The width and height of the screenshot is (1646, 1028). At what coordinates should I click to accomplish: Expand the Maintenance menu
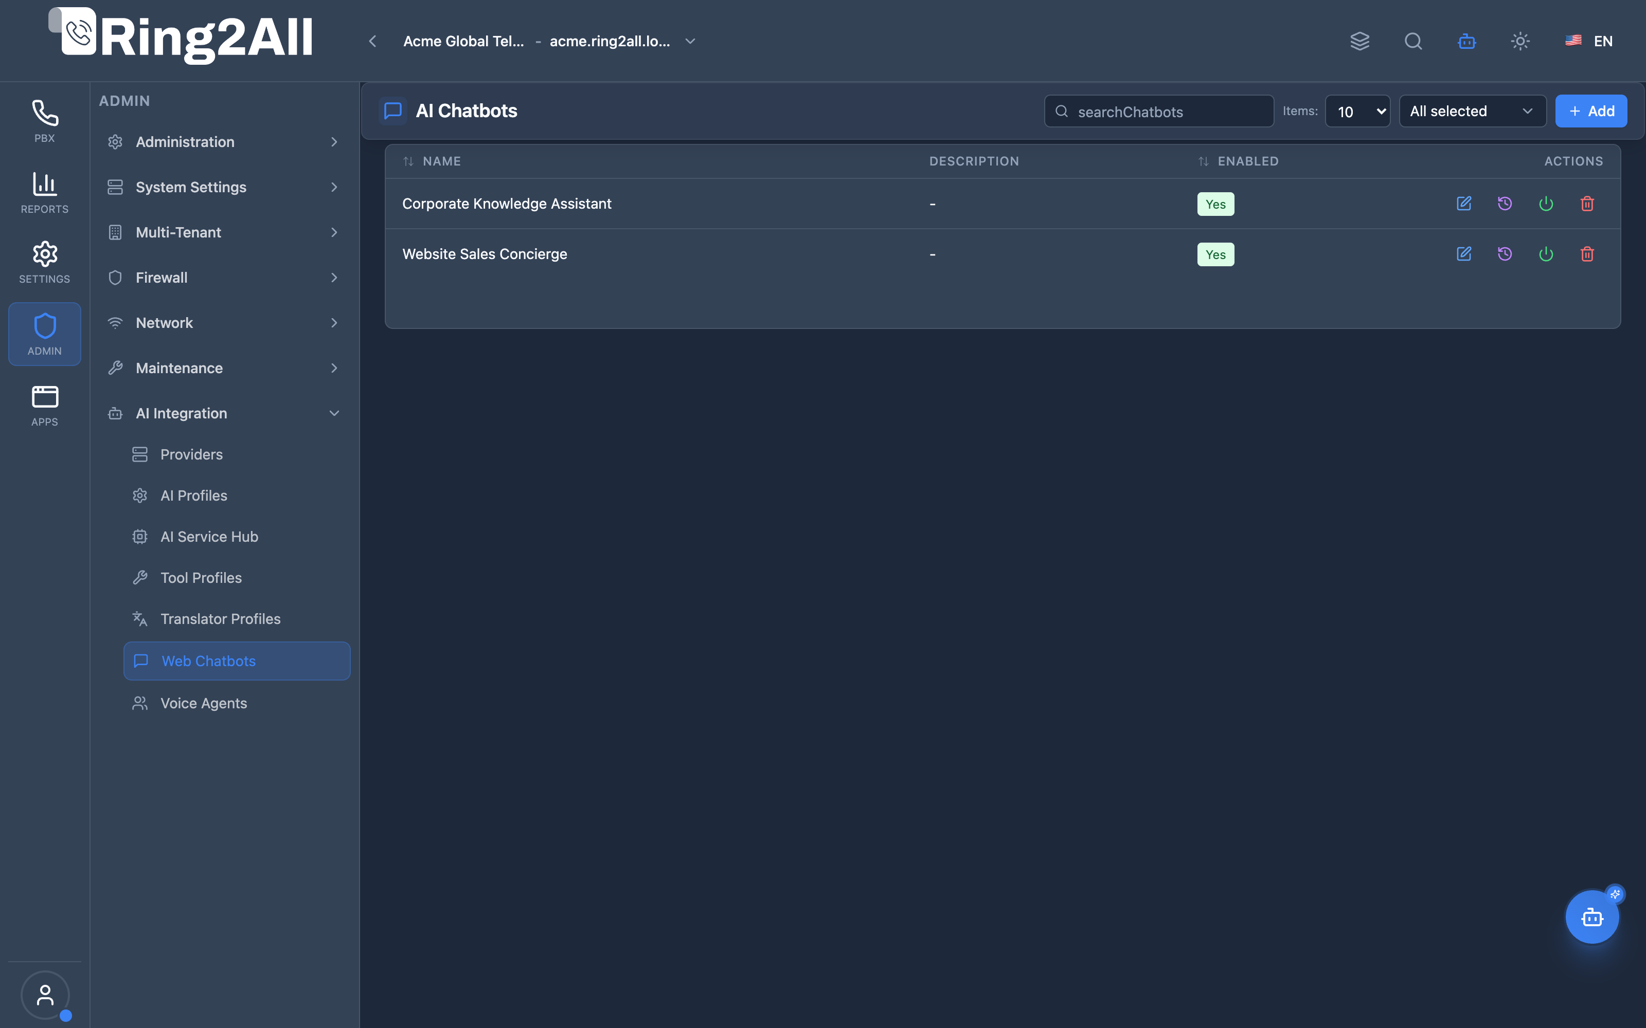pos(224,368)
